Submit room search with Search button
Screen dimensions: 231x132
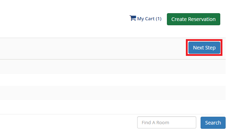tap(213, 123)
